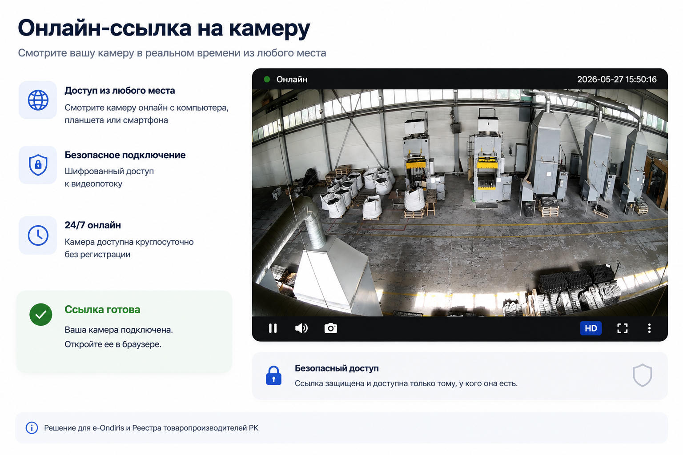Click the live factory video feed
The width and height of the screenshot is (683, 455).
point(460,203)
